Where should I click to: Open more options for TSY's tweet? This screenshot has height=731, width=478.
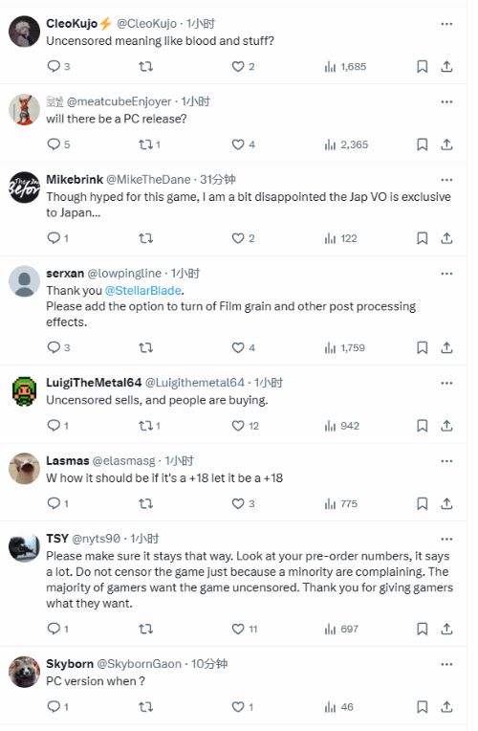(x=446, y=539)
